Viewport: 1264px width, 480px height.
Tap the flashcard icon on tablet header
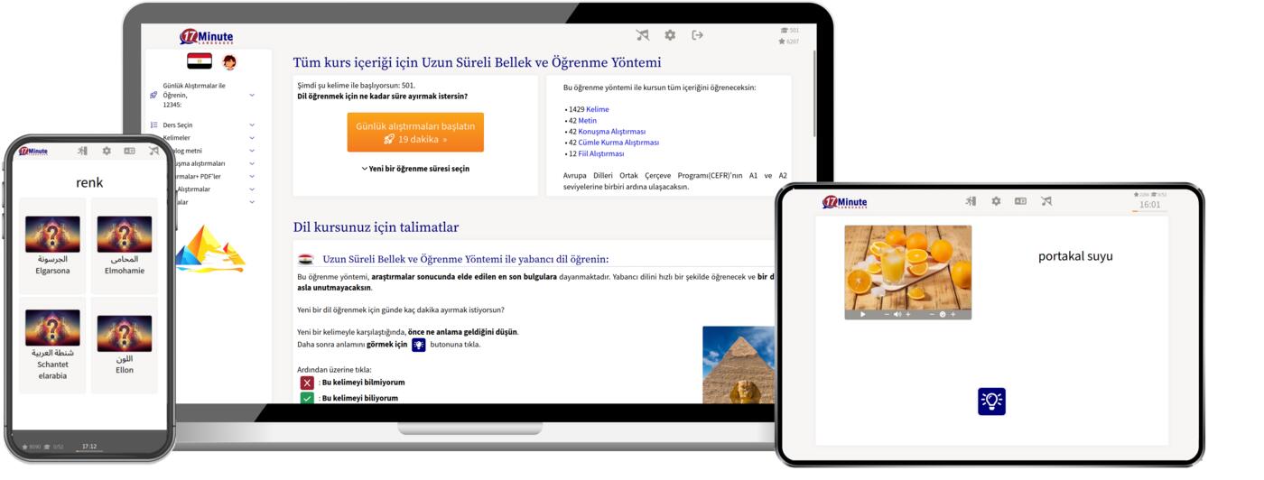1020,201
